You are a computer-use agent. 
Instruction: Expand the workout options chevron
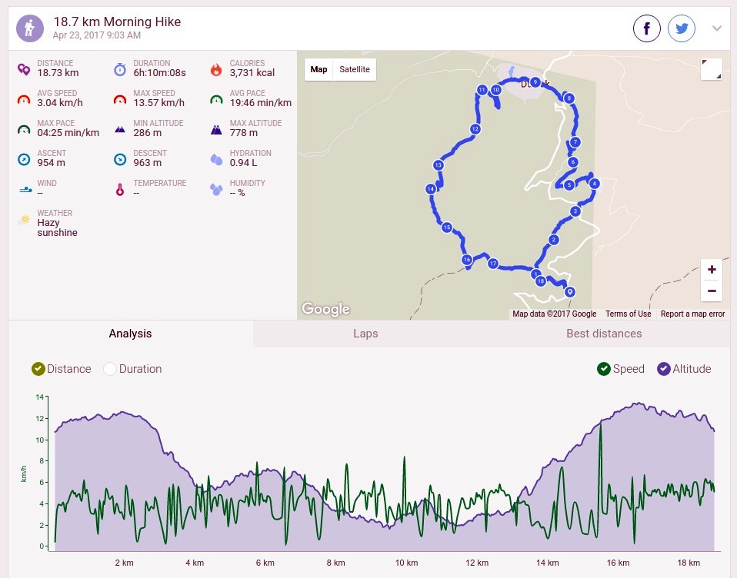point(717,28)
